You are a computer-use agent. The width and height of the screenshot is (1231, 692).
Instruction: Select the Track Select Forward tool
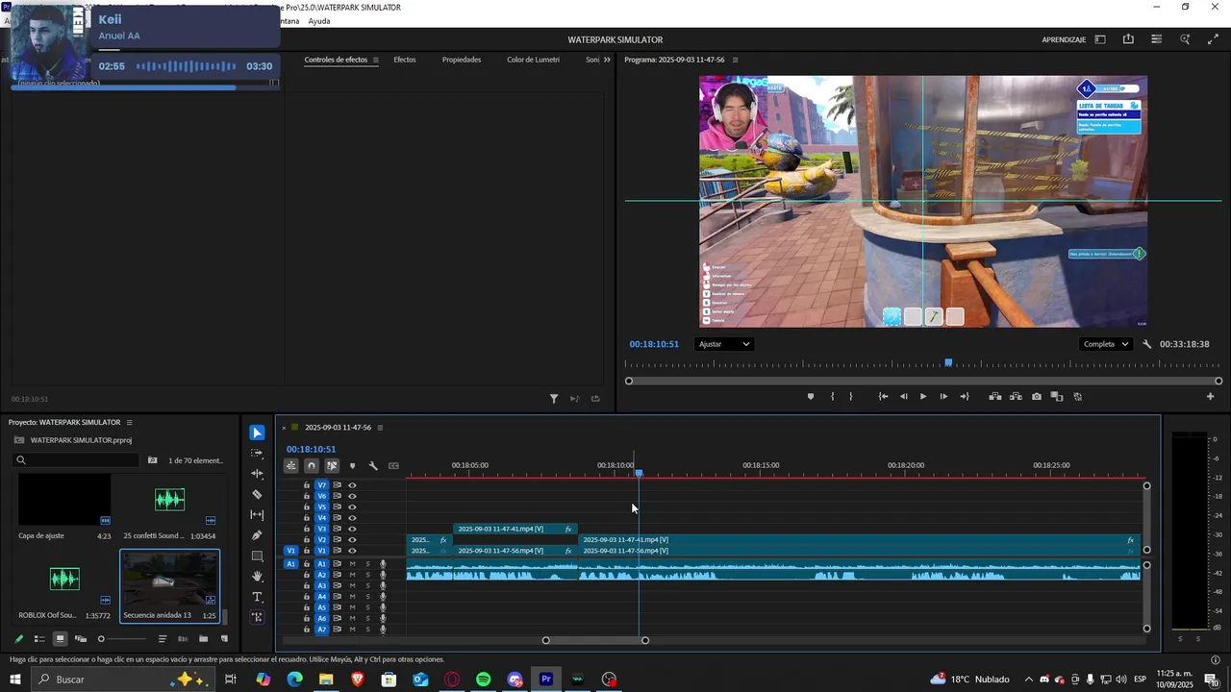(x=257, y=453)
